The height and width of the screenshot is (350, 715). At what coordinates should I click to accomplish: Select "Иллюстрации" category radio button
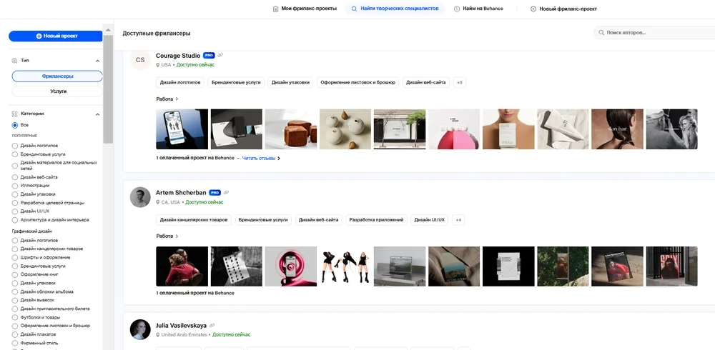click(x=15, y=186)
